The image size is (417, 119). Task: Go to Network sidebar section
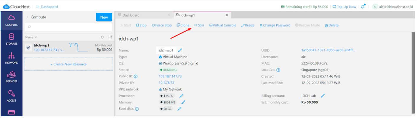coord(11,58)
